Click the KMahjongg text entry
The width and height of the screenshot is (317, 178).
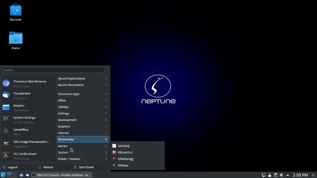[x=125, y=159]
